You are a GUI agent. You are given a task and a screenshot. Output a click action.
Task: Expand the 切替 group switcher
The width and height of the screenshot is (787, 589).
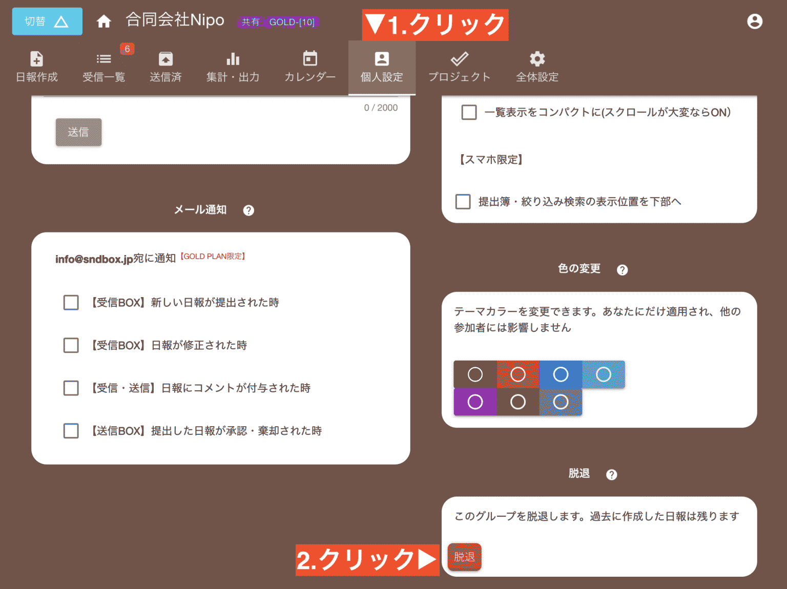point(47,21)
